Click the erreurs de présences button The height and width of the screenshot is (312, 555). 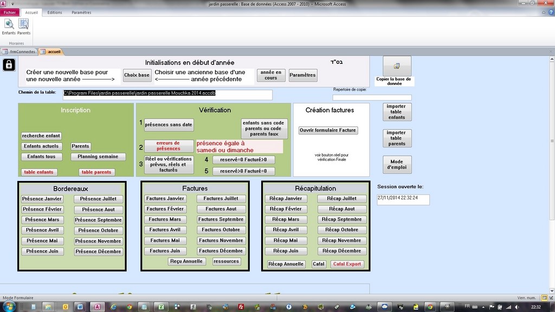[168, 146]
